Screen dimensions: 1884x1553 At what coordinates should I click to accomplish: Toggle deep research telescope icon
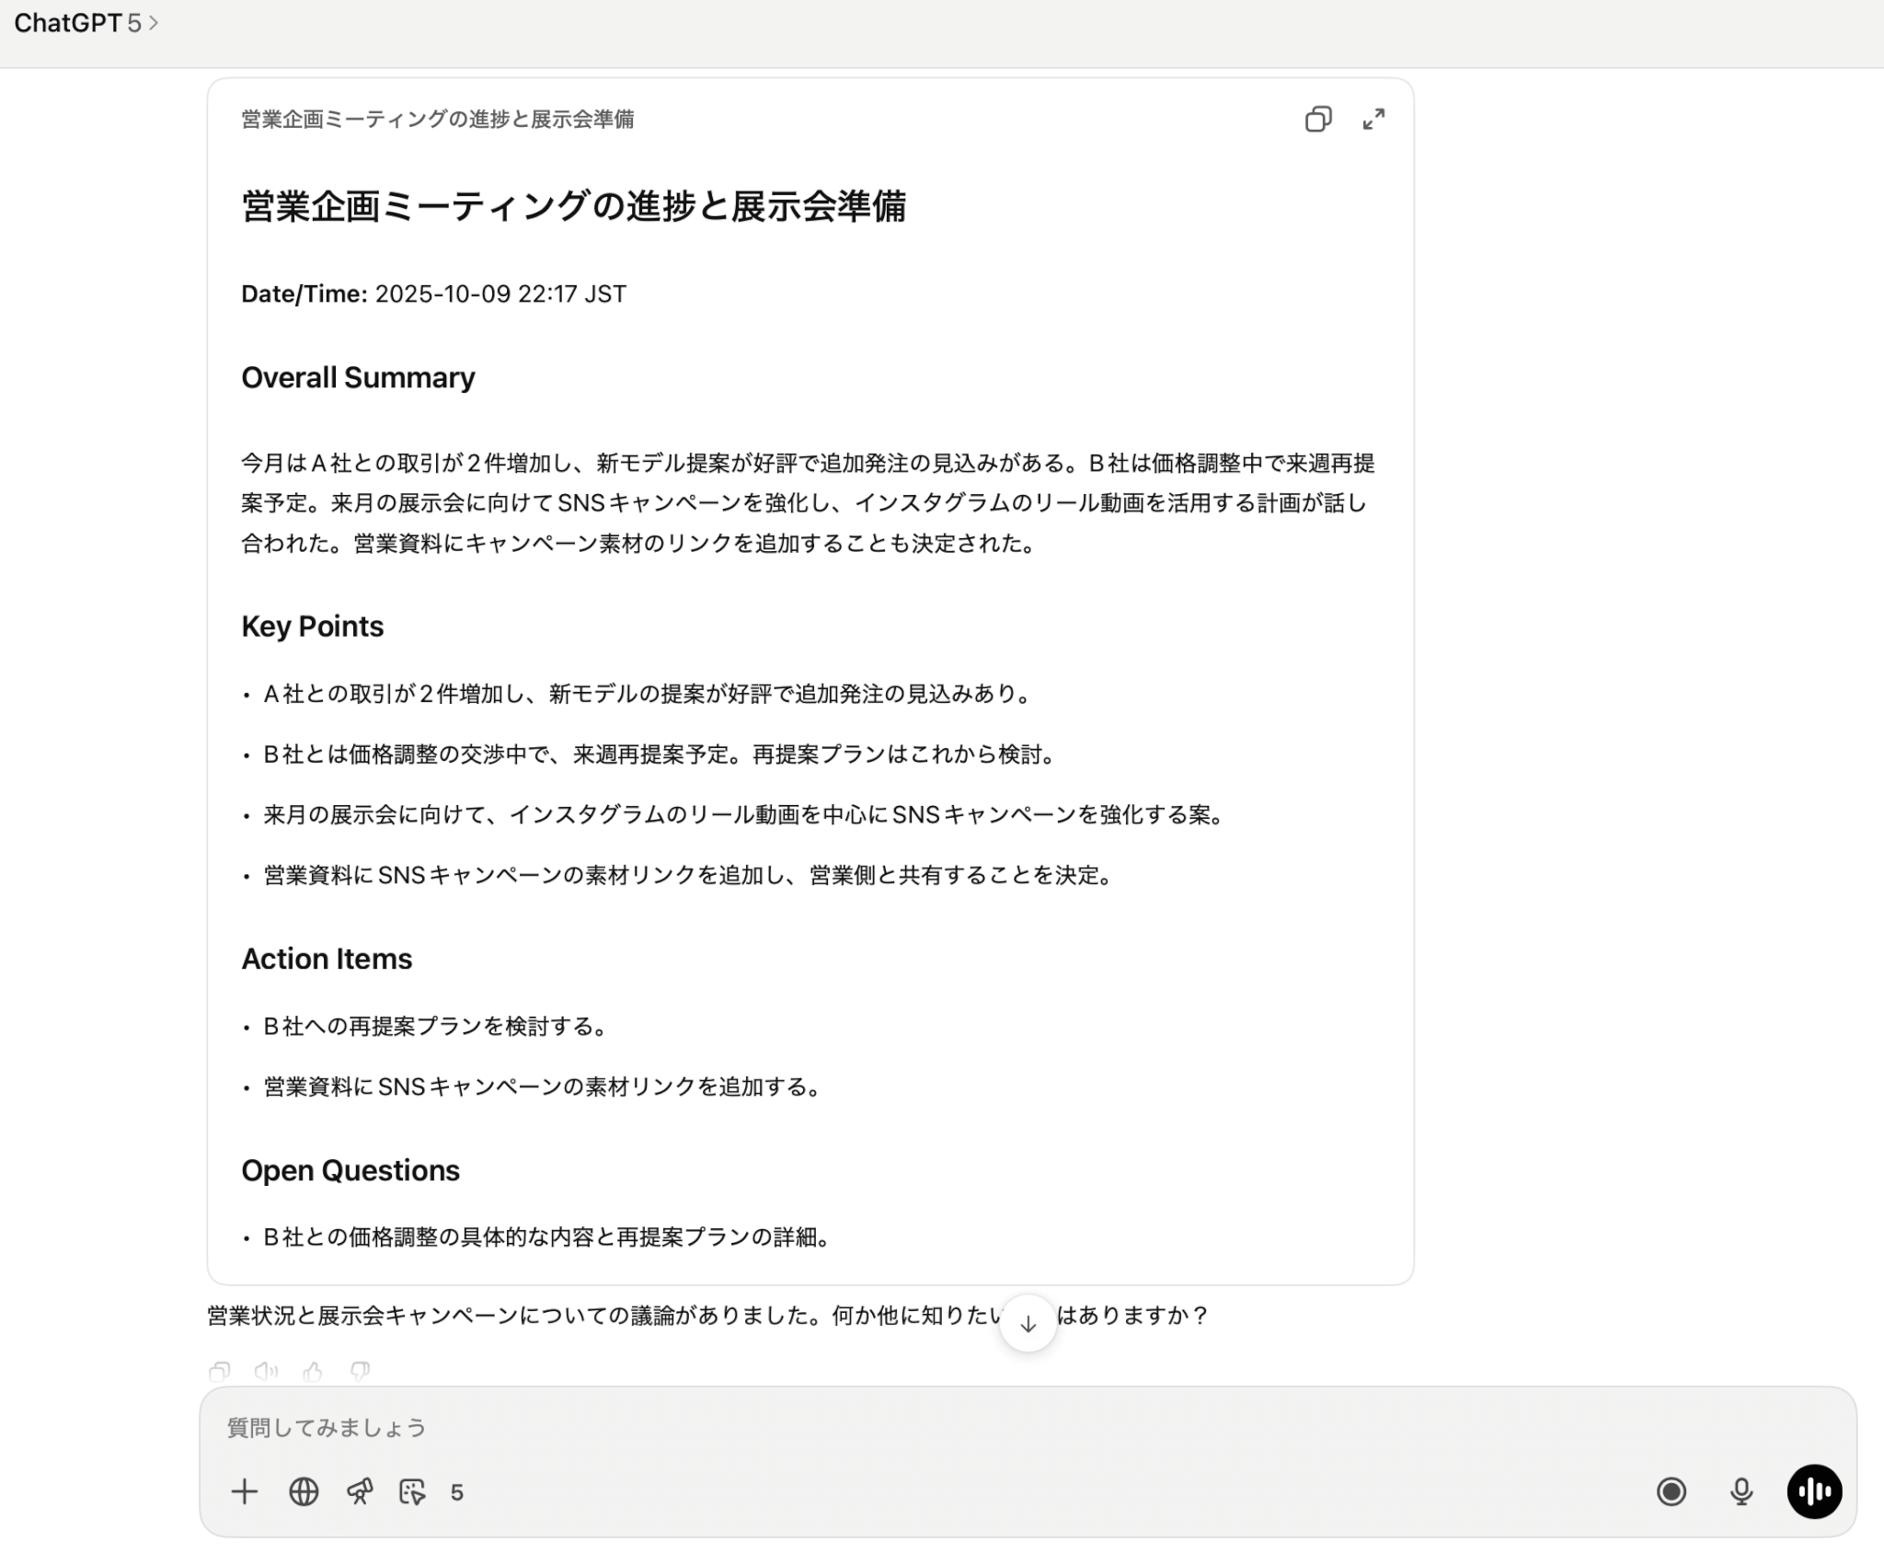(x=359, y=1491)
